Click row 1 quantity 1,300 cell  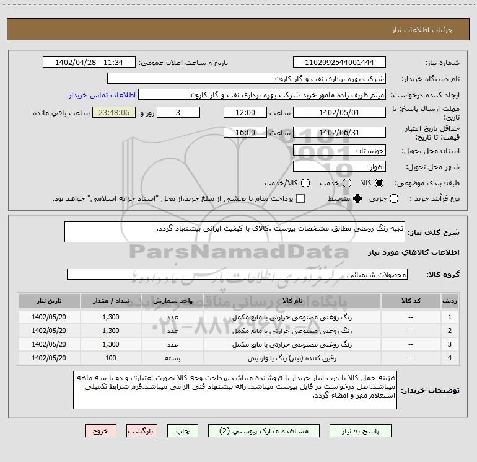pyautogui.click(x=111, y=317)
